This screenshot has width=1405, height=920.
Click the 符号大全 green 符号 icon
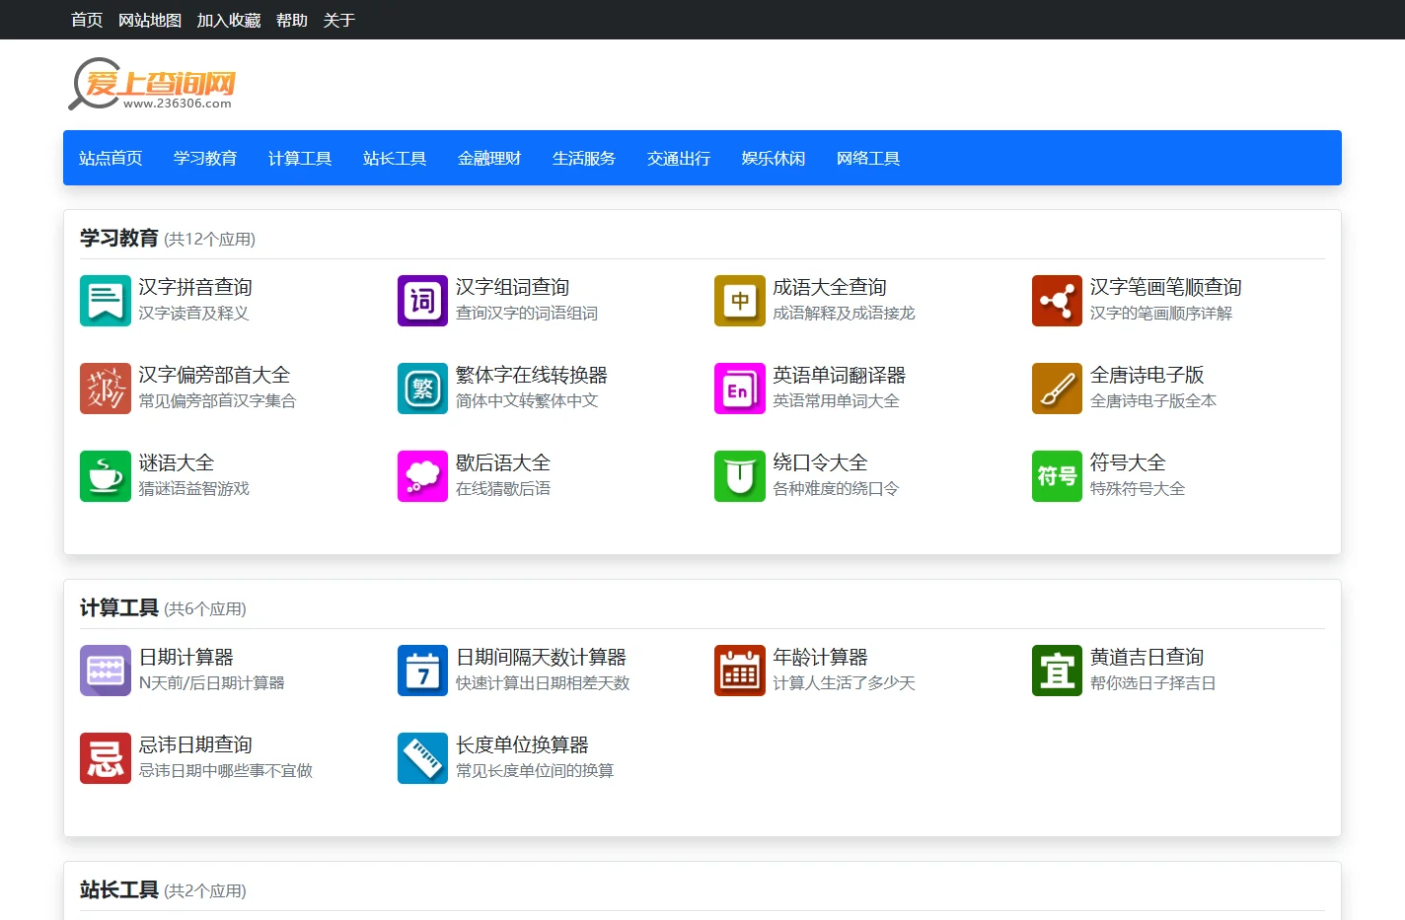click(x=1057, y=476)
